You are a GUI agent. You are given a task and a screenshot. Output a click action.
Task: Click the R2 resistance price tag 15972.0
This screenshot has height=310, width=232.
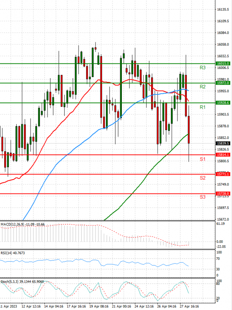(223, 83)
